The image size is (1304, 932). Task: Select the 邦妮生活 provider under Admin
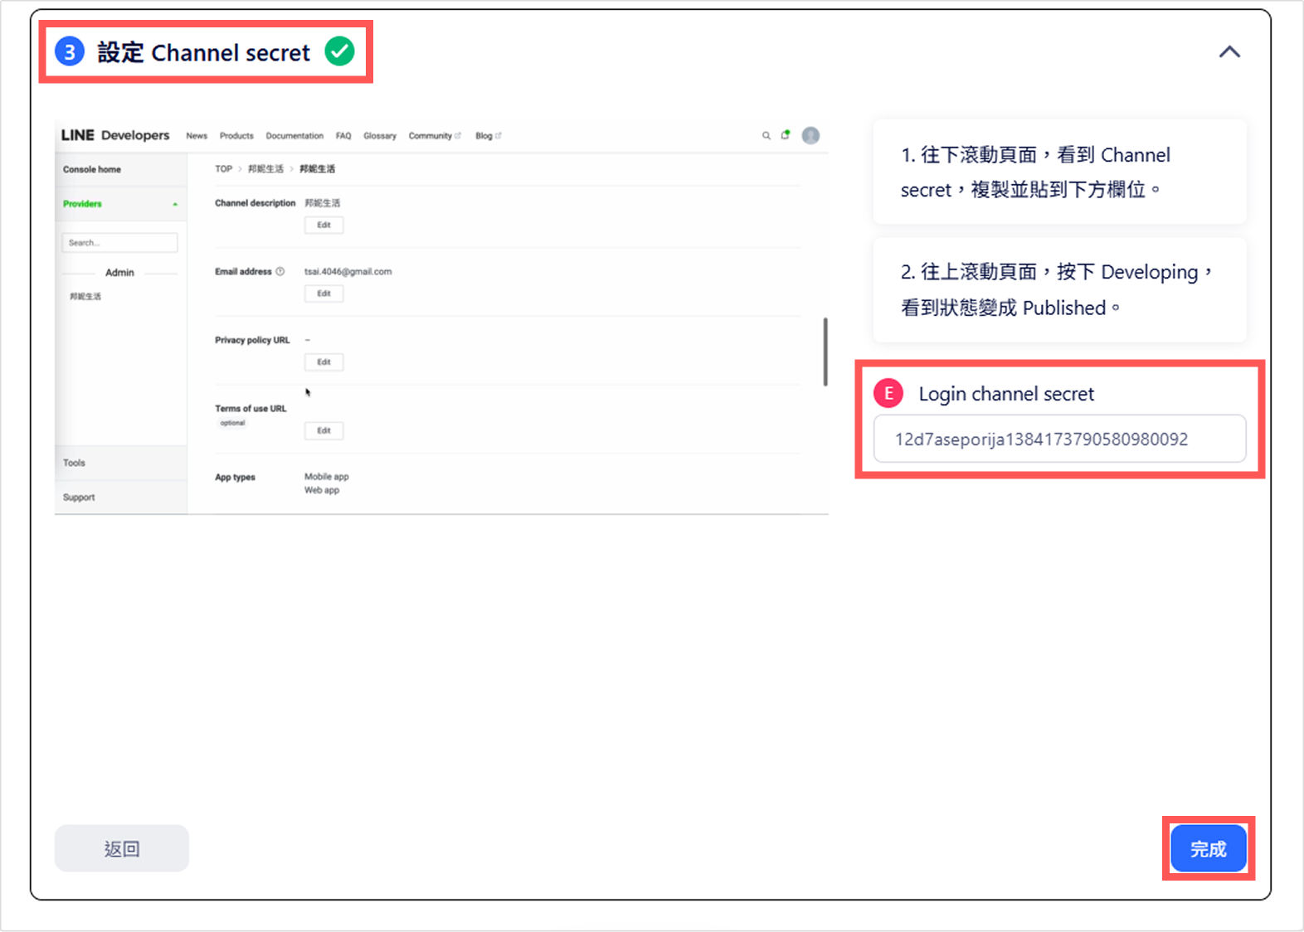[x=85, y=296]
